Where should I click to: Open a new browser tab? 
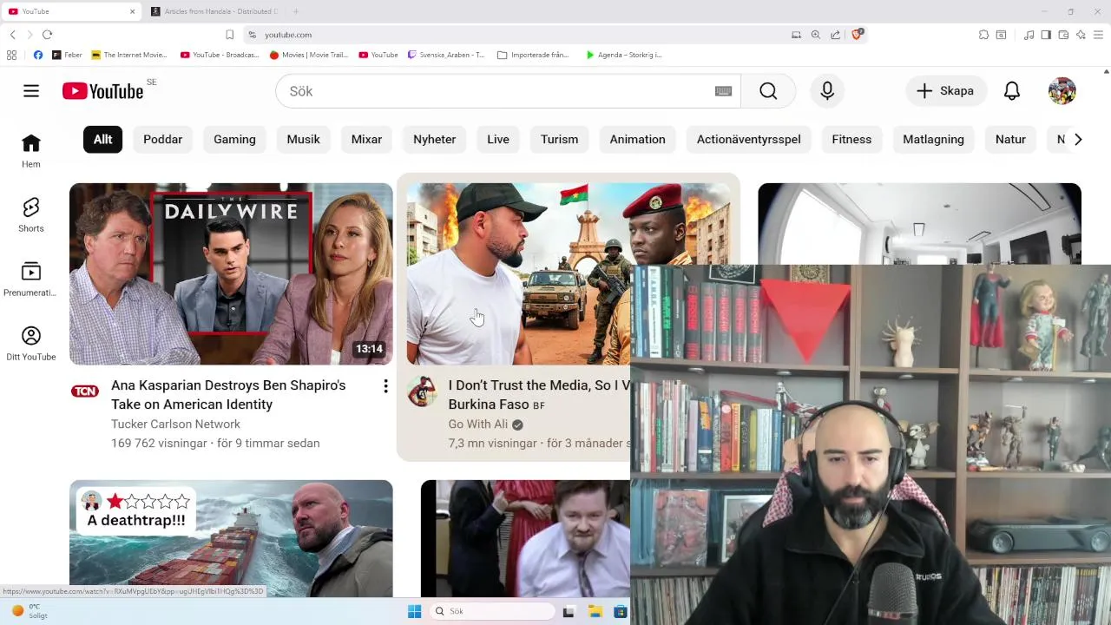[296, 11]
